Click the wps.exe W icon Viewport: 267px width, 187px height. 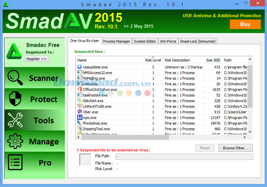[79, 117]
